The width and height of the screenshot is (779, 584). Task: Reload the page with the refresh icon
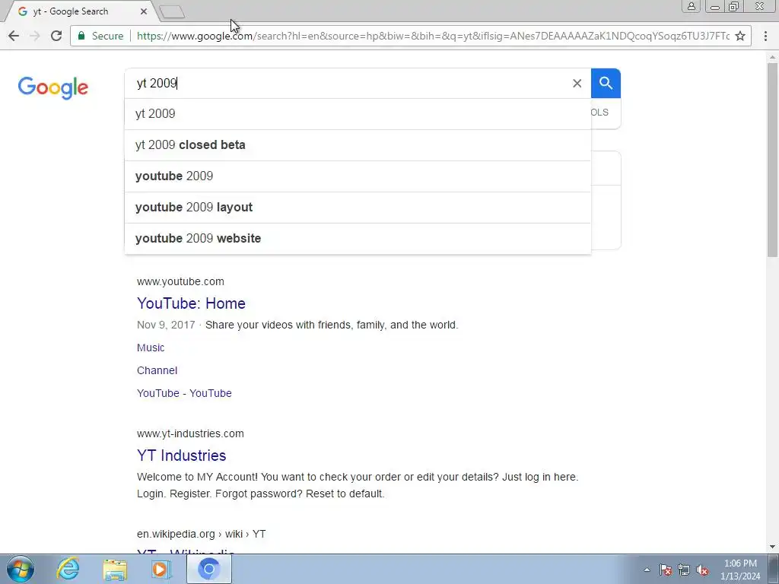(56, 36)
